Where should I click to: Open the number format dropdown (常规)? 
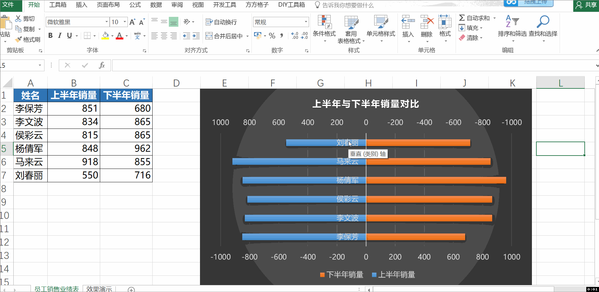click(x=306, y=22)
